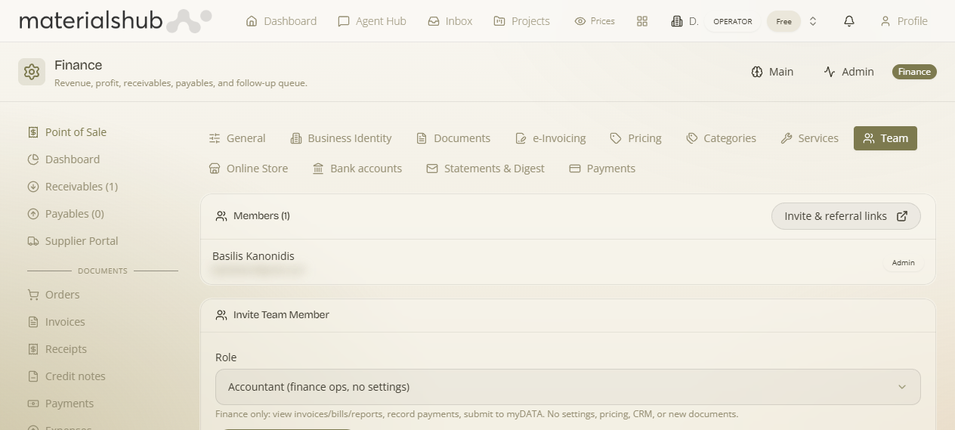Open the Role dropdown showing Accountant
Image resolution: width=955 pixels, height=430 pixels.
pyautogui.click(x=568, y=387)
